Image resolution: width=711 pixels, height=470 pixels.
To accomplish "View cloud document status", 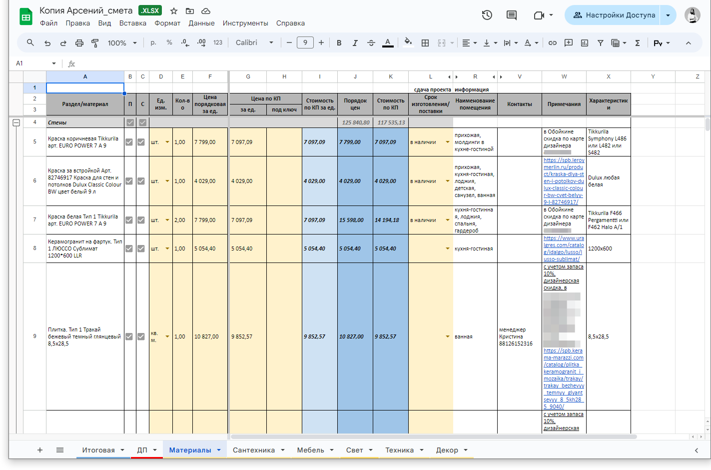I will point(206,11).
